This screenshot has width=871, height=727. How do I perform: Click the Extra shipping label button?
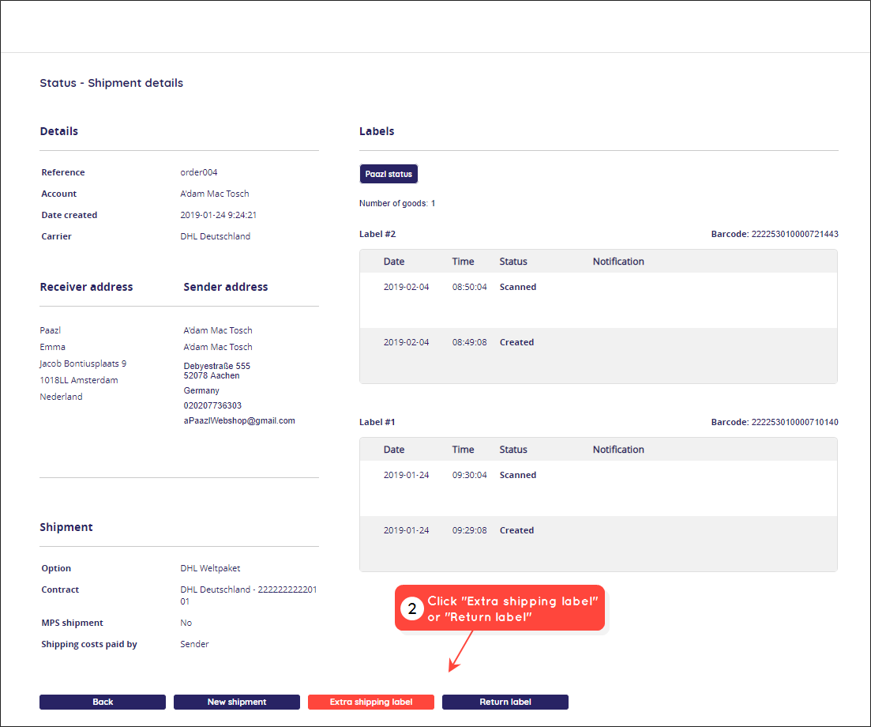point(371,702)
